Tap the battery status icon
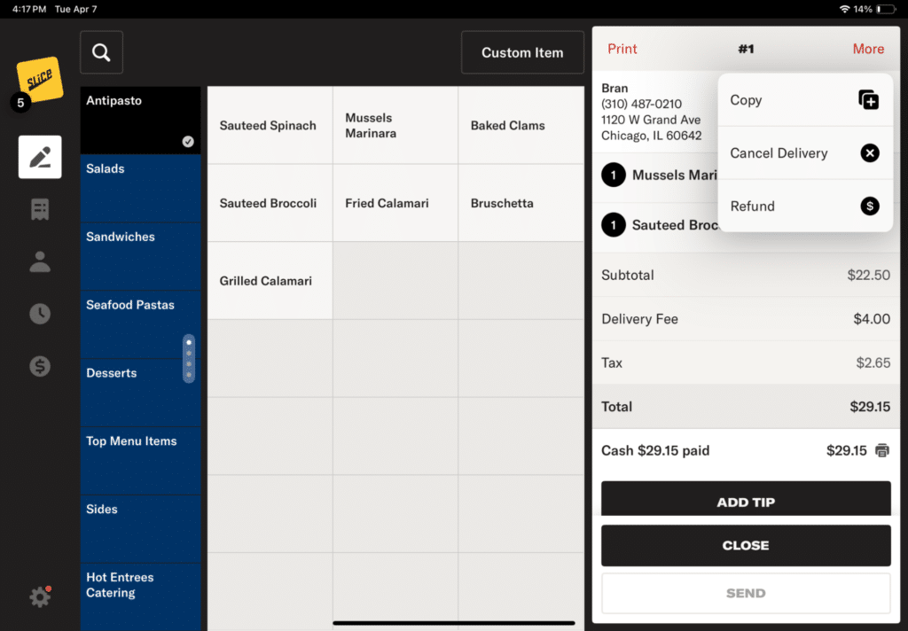Screen dimensions: 908x631 [x=886, y=9]
